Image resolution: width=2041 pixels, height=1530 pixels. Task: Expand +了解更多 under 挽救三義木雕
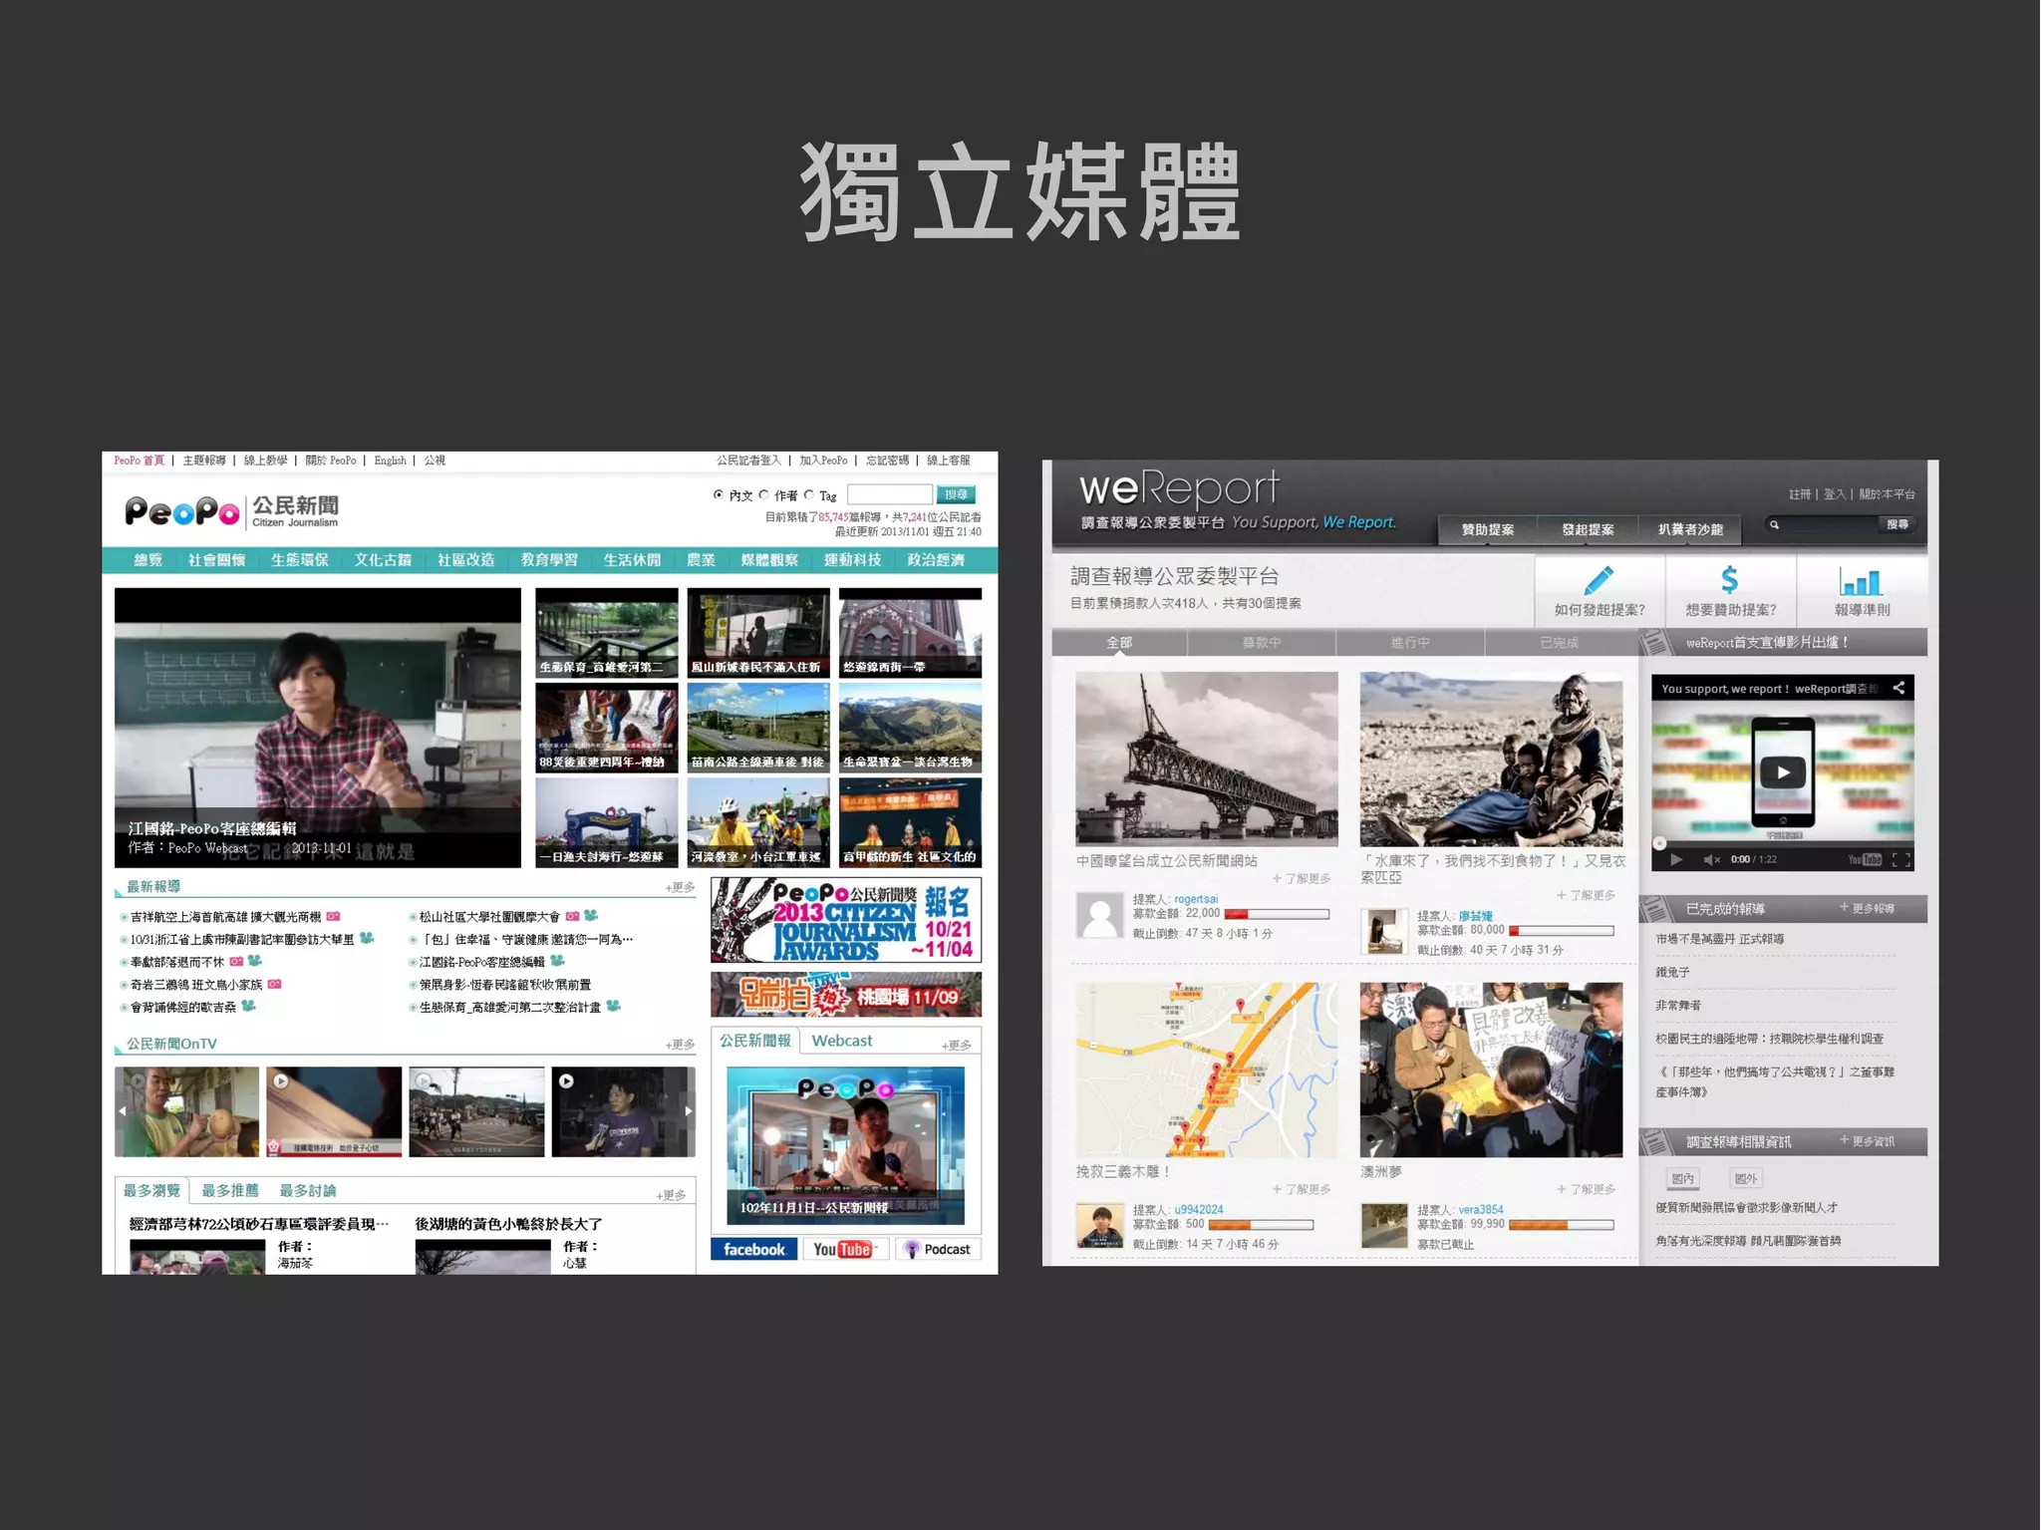pyautogui.click(x=1301, y=1189)
